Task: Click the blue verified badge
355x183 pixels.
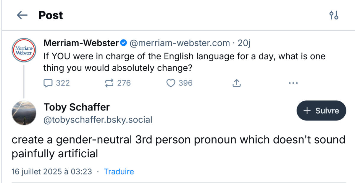Action: [124, 43]
